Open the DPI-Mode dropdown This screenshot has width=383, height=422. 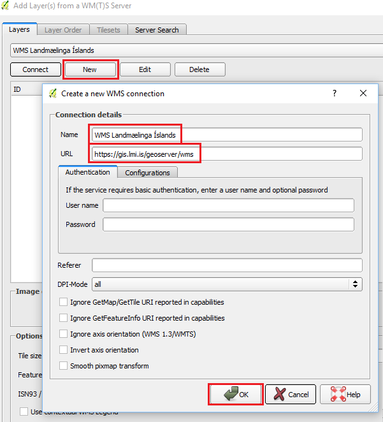click(x=227, y=284)
